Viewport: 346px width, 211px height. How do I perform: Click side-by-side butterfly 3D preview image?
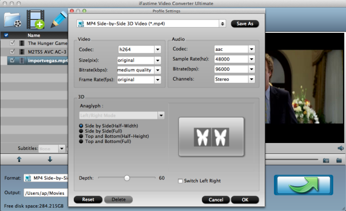[211, 137]
